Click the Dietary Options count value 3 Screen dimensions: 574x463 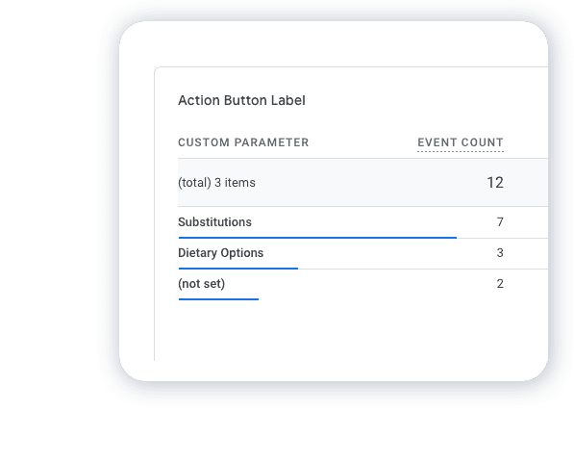point(500,253)
